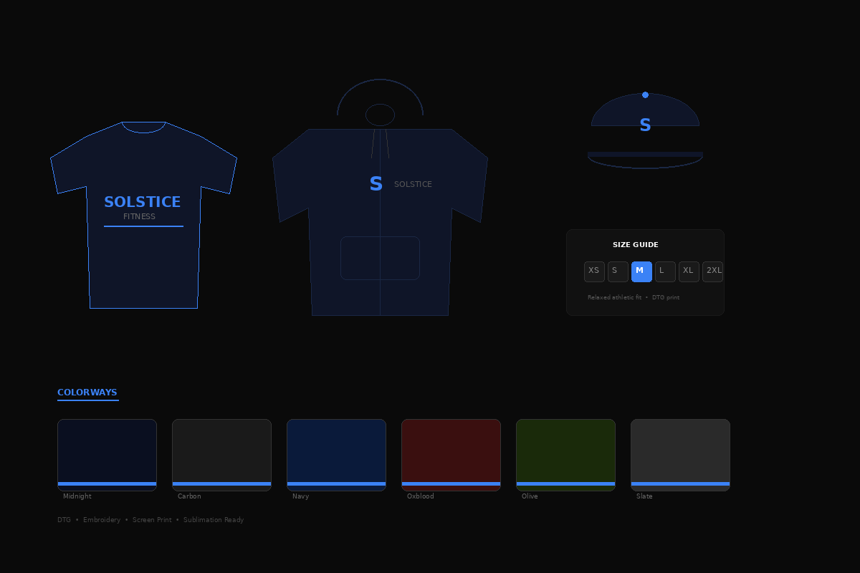Click the Olive label text
The width and height of the screenshot is (860, 573).
(530, 496)
